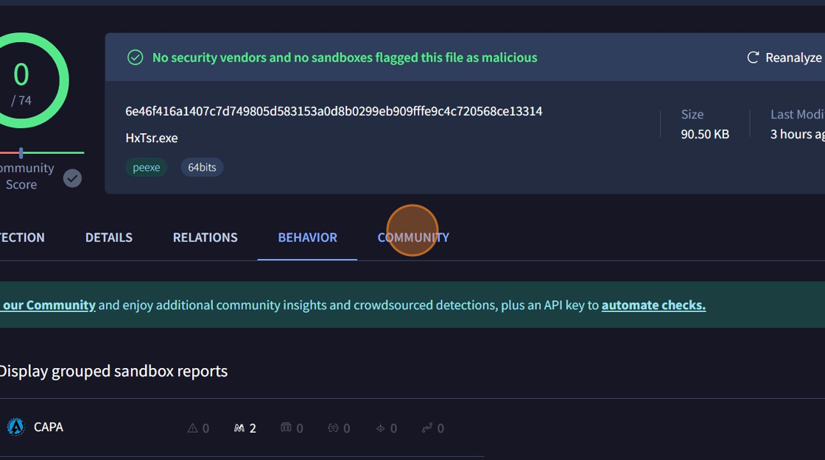
Task: Follow the 'automate checks' link
Action: 653,305
